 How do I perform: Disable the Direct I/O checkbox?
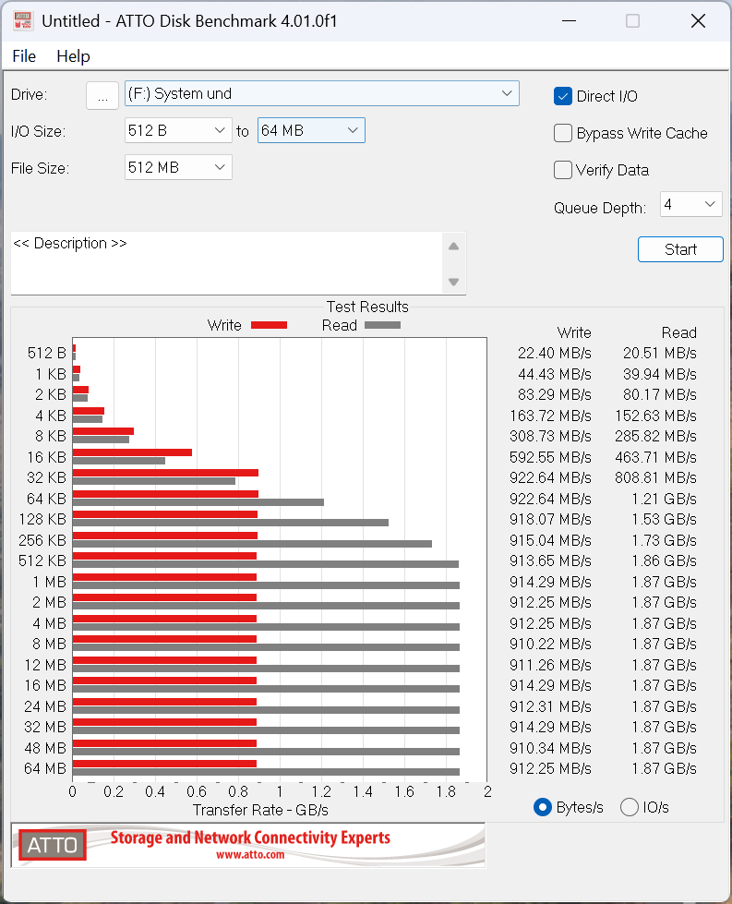pyautogui.click(x=563, y=96)
